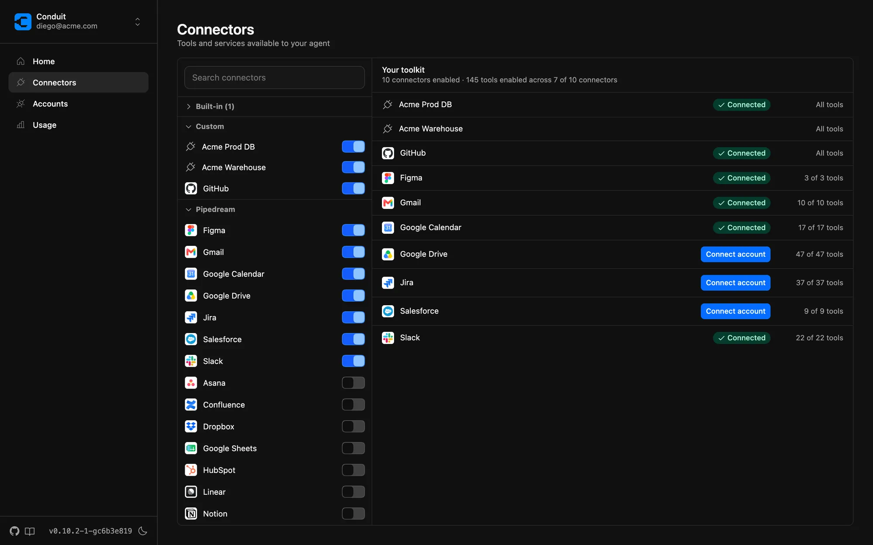The image size is (873, 545).
Task: Open the Usage page
Action: [79, 125]
